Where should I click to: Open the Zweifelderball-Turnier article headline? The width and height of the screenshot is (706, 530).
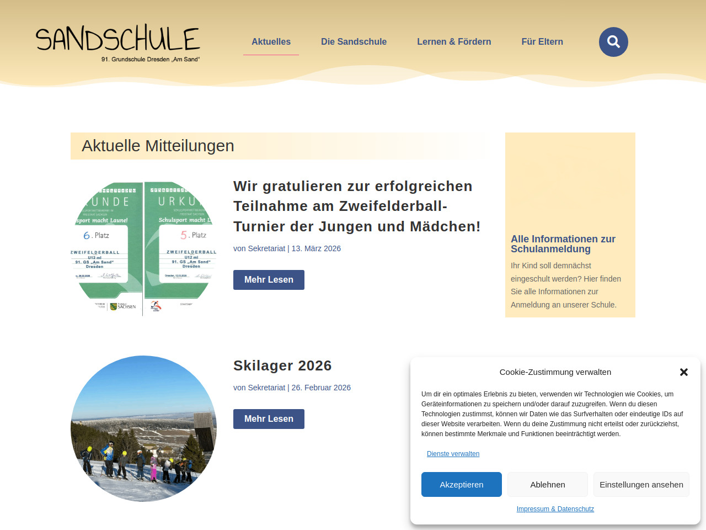(x=356, y=206)
